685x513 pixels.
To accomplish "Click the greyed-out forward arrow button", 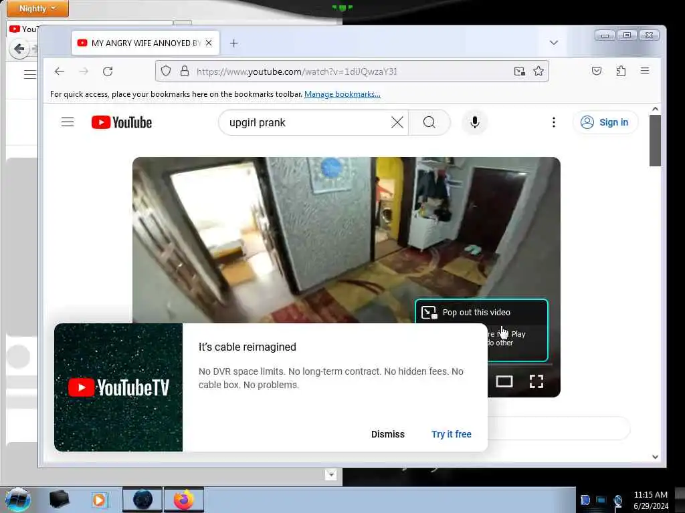I will click(x=84, y=71).
